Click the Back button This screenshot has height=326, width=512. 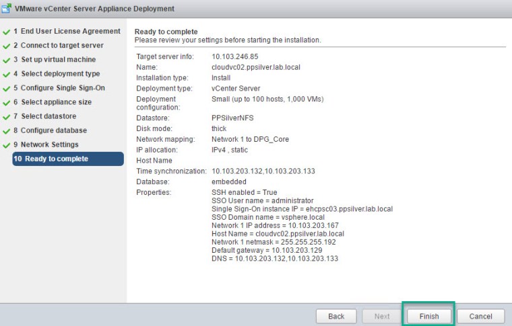[x=336, y=316]
